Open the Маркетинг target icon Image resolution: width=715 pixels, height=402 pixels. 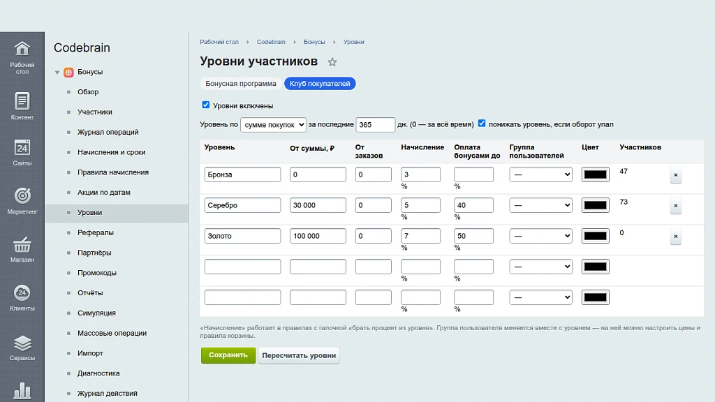[x=22, y=196]
